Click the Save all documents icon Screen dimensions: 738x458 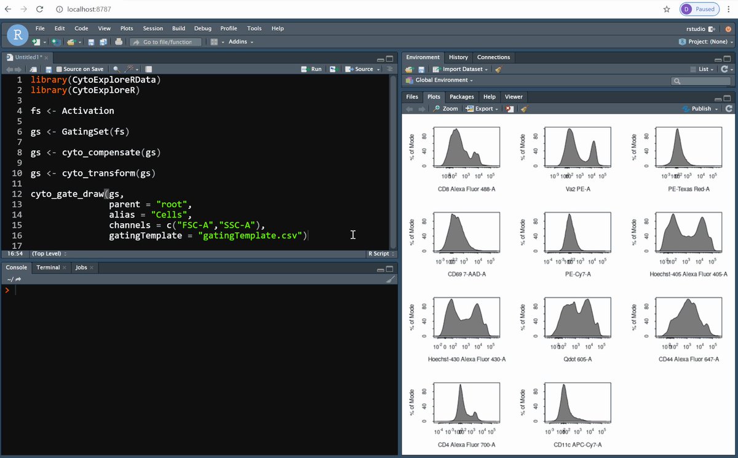tap(103, 42)
